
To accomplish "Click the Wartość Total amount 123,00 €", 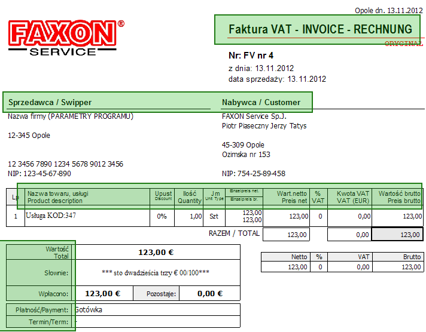I will (x=156, y=252).
